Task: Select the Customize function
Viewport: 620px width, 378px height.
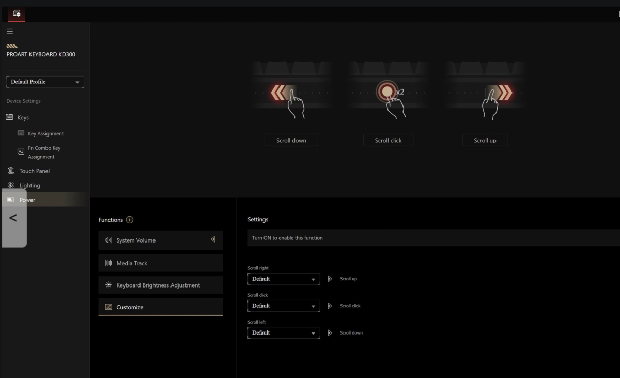Action: (x=161, y=307)
